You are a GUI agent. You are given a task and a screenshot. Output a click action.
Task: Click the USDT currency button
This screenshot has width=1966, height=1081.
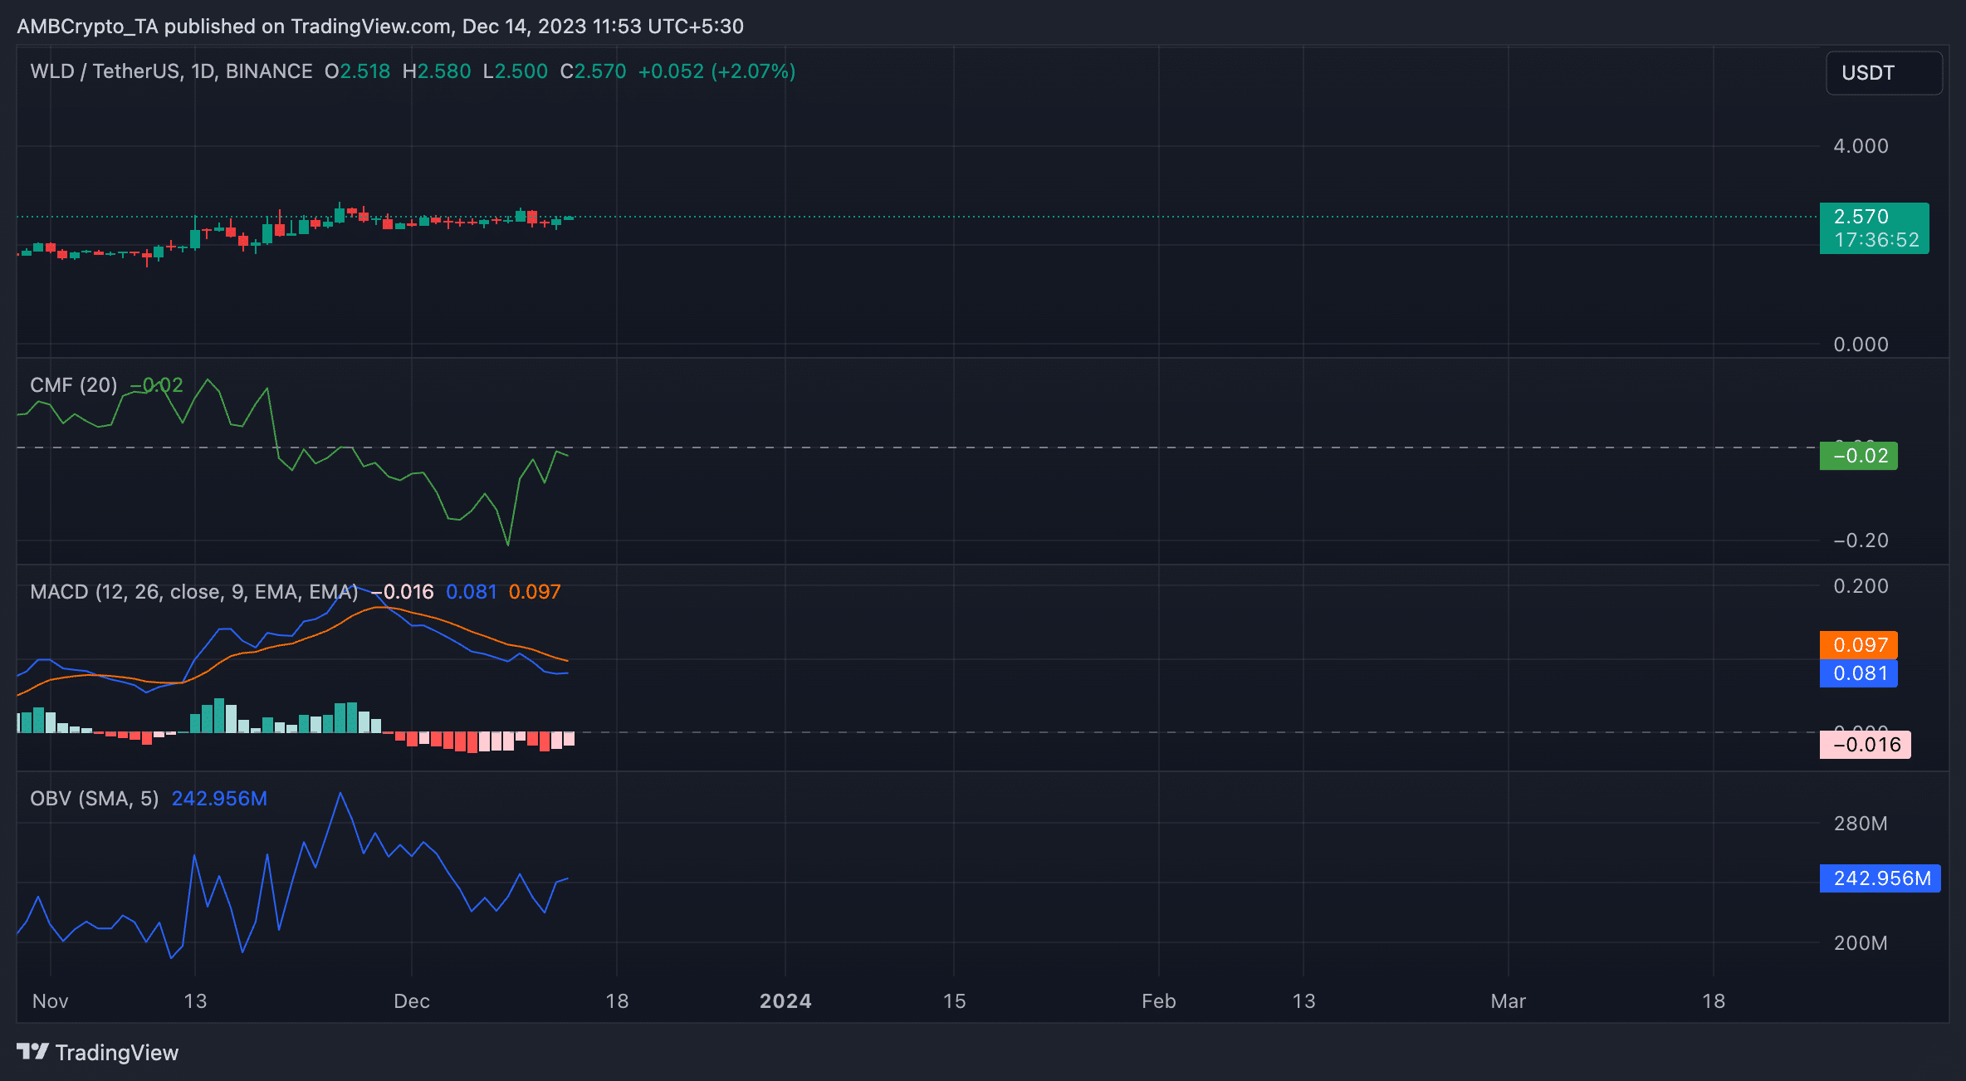pyautogui.click(x=1884, y=73)
